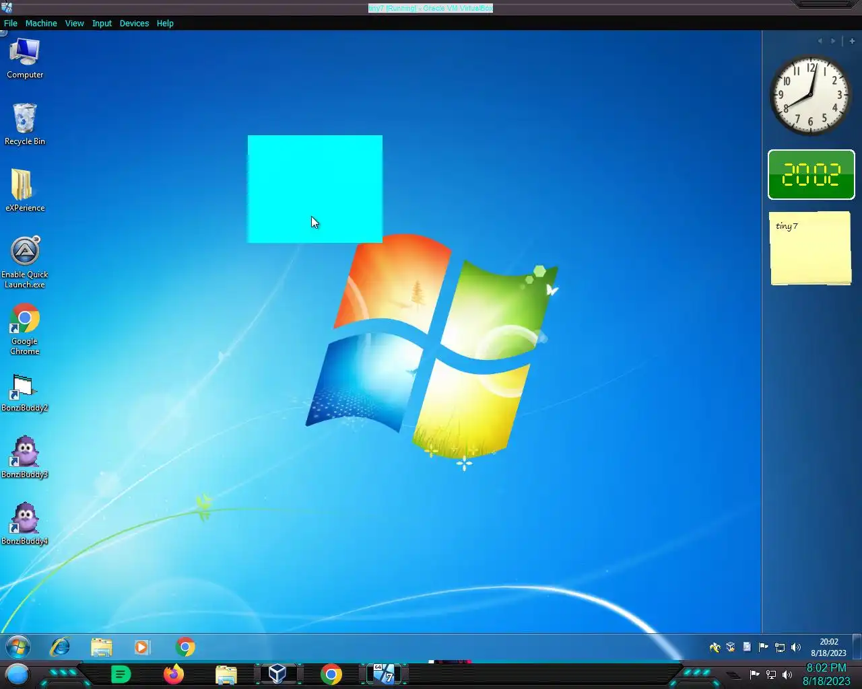Open VirtualBox Manager on host taskbar
Viewport: 862px width, 689px height.
point(277,674)
